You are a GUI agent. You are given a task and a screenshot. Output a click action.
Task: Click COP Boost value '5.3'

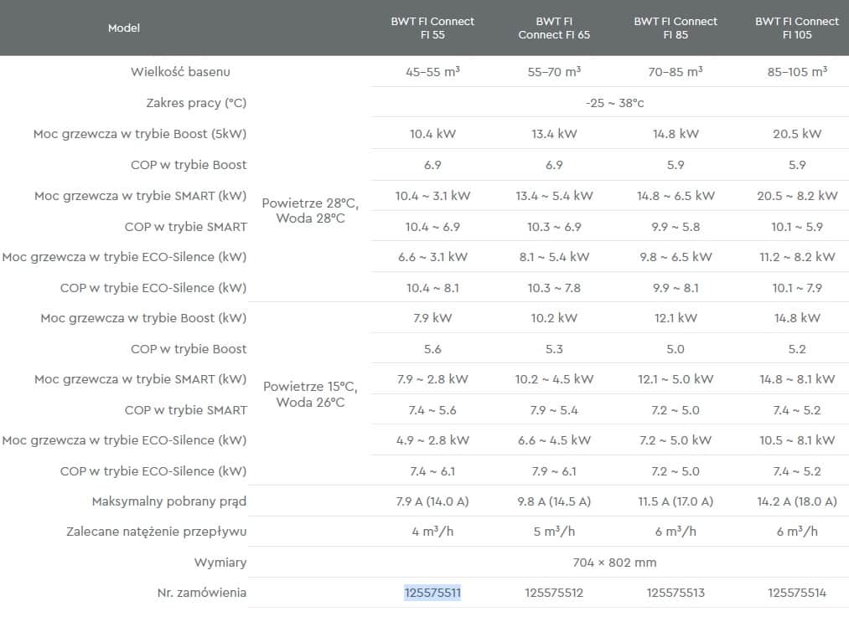click(554, 349)
